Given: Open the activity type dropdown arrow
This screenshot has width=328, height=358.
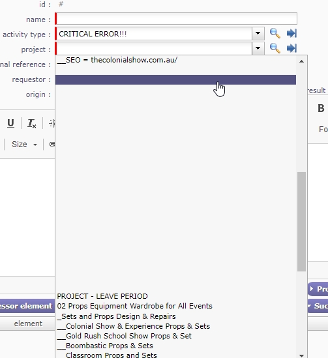Looking at the screenshot, I should (x=258, y=34).
